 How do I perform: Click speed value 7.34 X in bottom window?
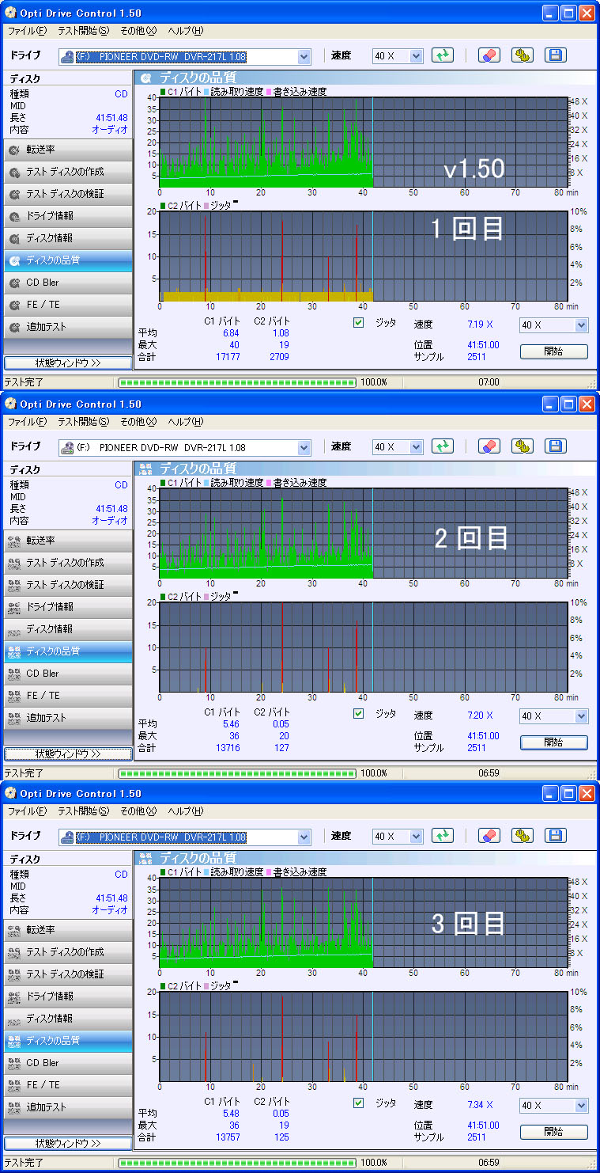[x=480, y=1105]
